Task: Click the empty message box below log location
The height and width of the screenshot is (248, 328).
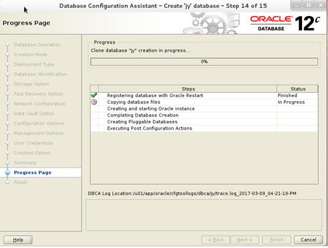Action: click(x=204, y=215)
